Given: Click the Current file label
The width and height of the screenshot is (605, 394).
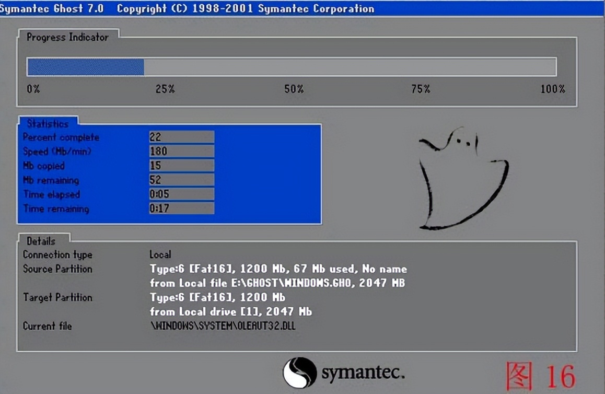Looking at the screenshot, I should tap(48, 326).
